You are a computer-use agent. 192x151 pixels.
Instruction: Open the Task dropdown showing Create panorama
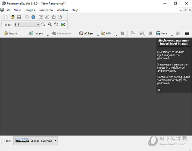pos(36,141)
